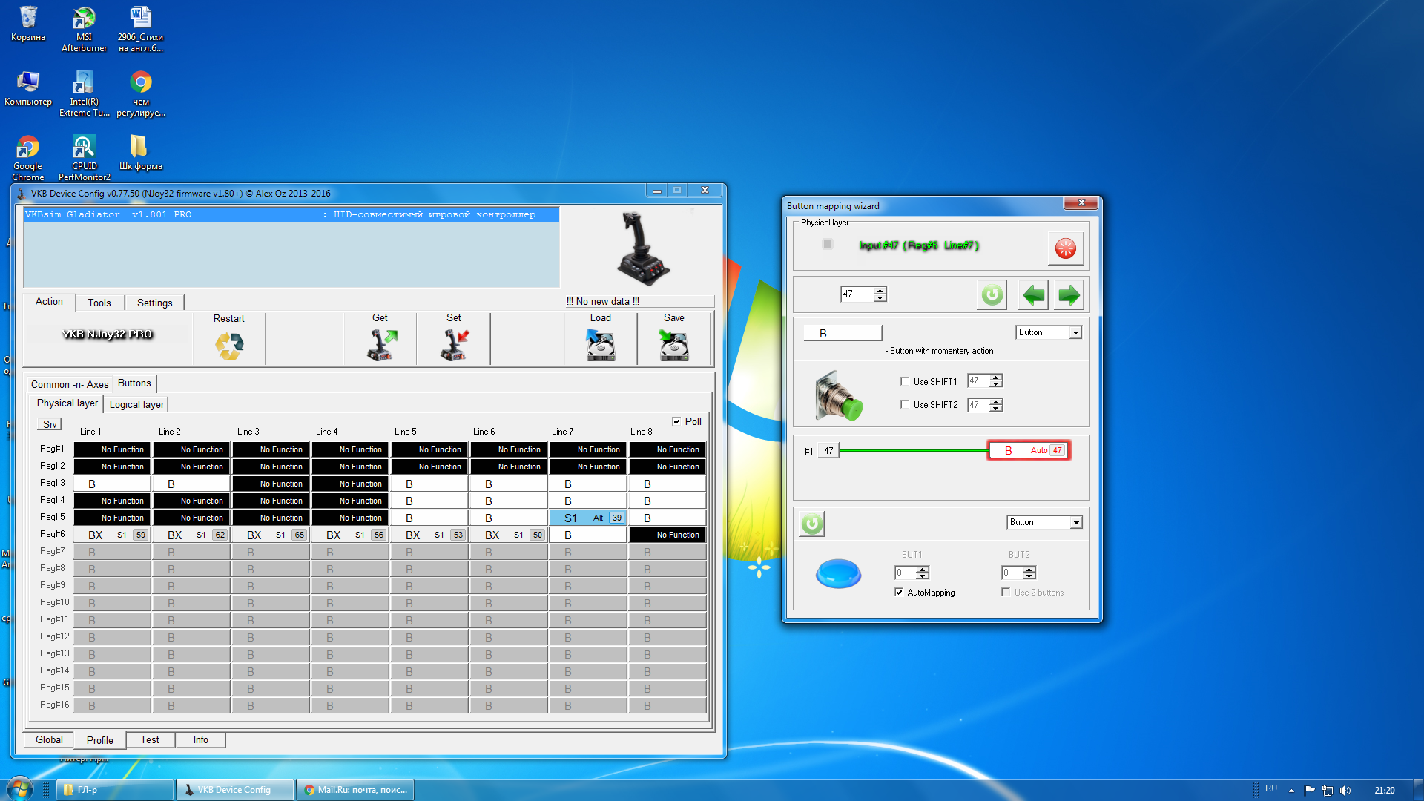Click the RU language indicator

[1271, 789]
